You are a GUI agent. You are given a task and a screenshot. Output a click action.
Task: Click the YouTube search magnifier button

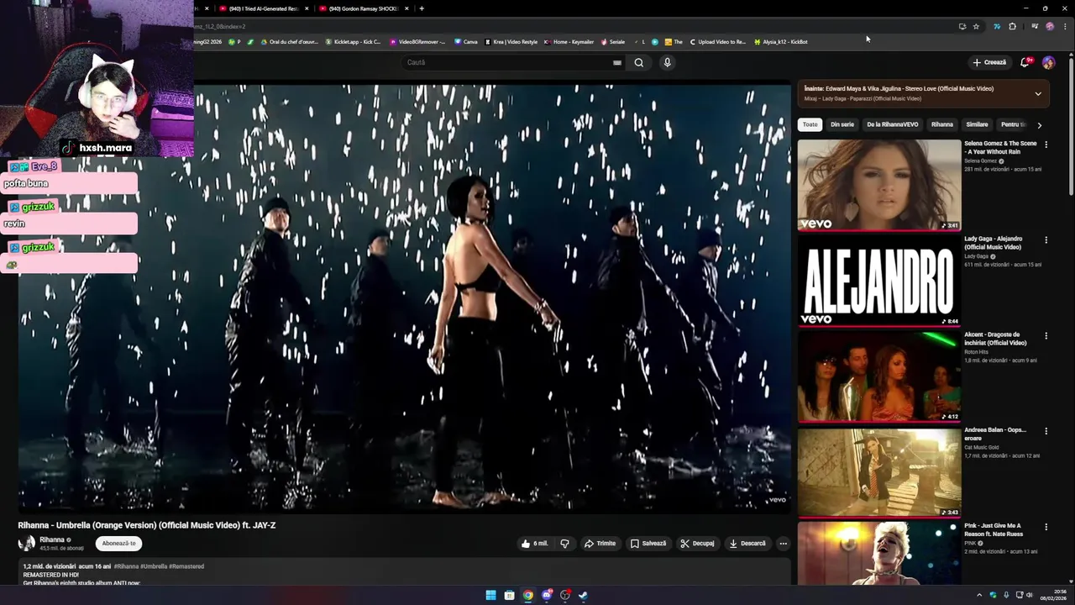tap(639, 62)
